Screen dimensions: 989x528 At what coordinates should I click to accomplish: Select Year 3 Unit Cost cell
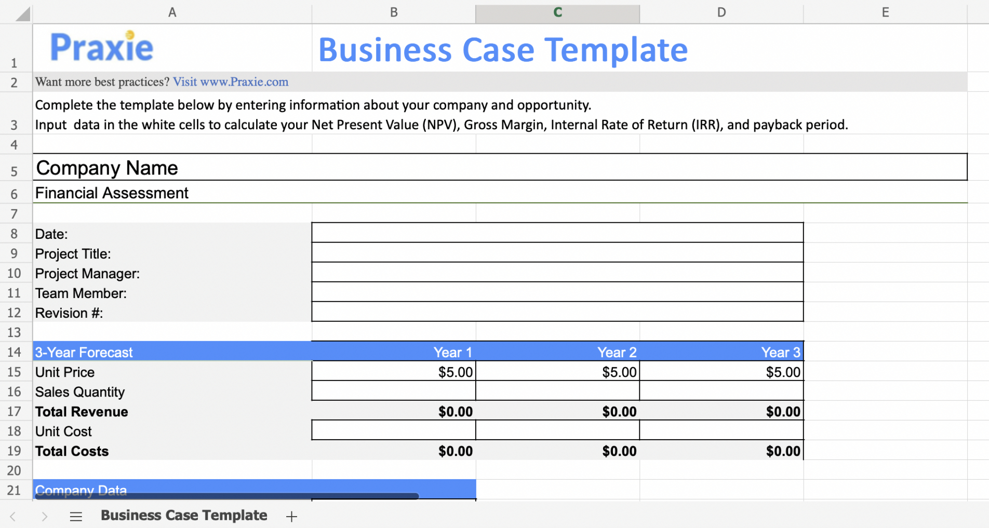coord(721,430)
